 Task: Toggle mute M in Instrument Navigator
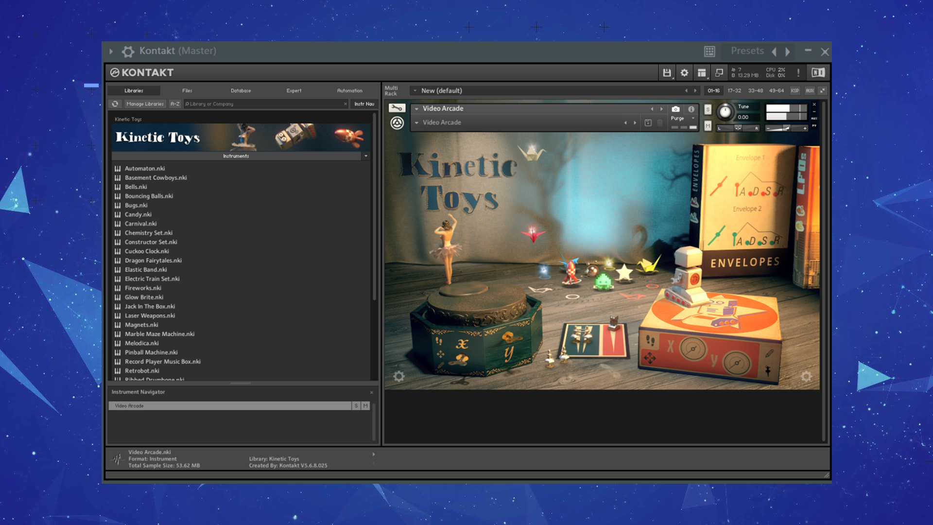365,405
